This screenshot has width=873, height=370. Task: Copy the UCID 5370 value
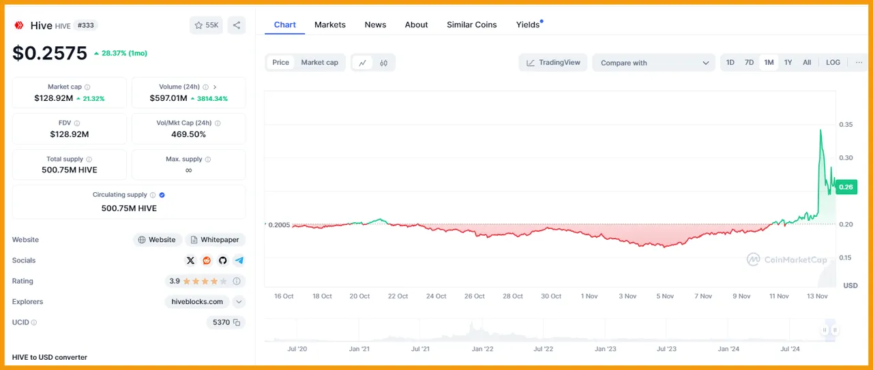click(237, 322)
